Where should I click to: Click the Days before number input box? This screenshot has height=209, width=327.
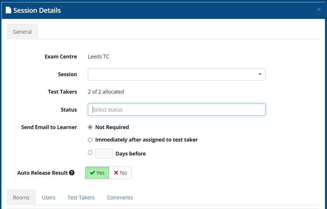104,153
